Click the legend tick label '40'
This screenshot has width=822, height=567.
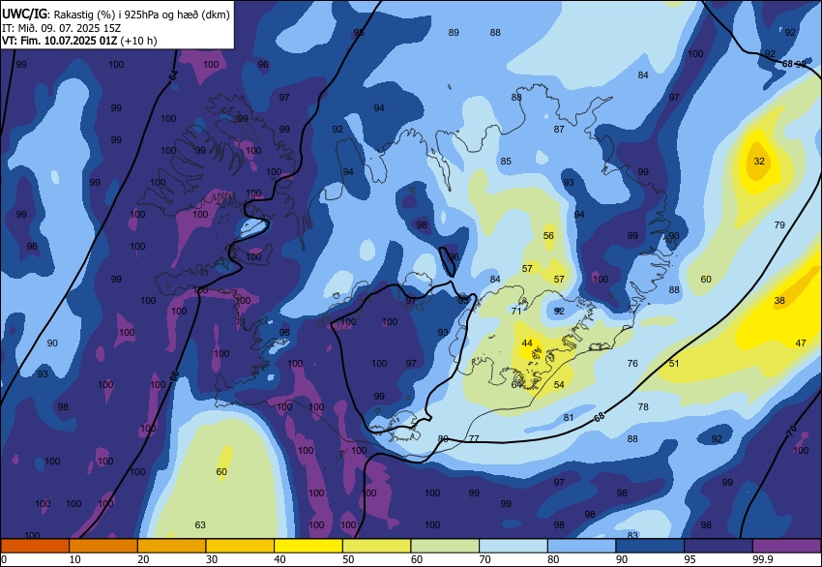279,559
